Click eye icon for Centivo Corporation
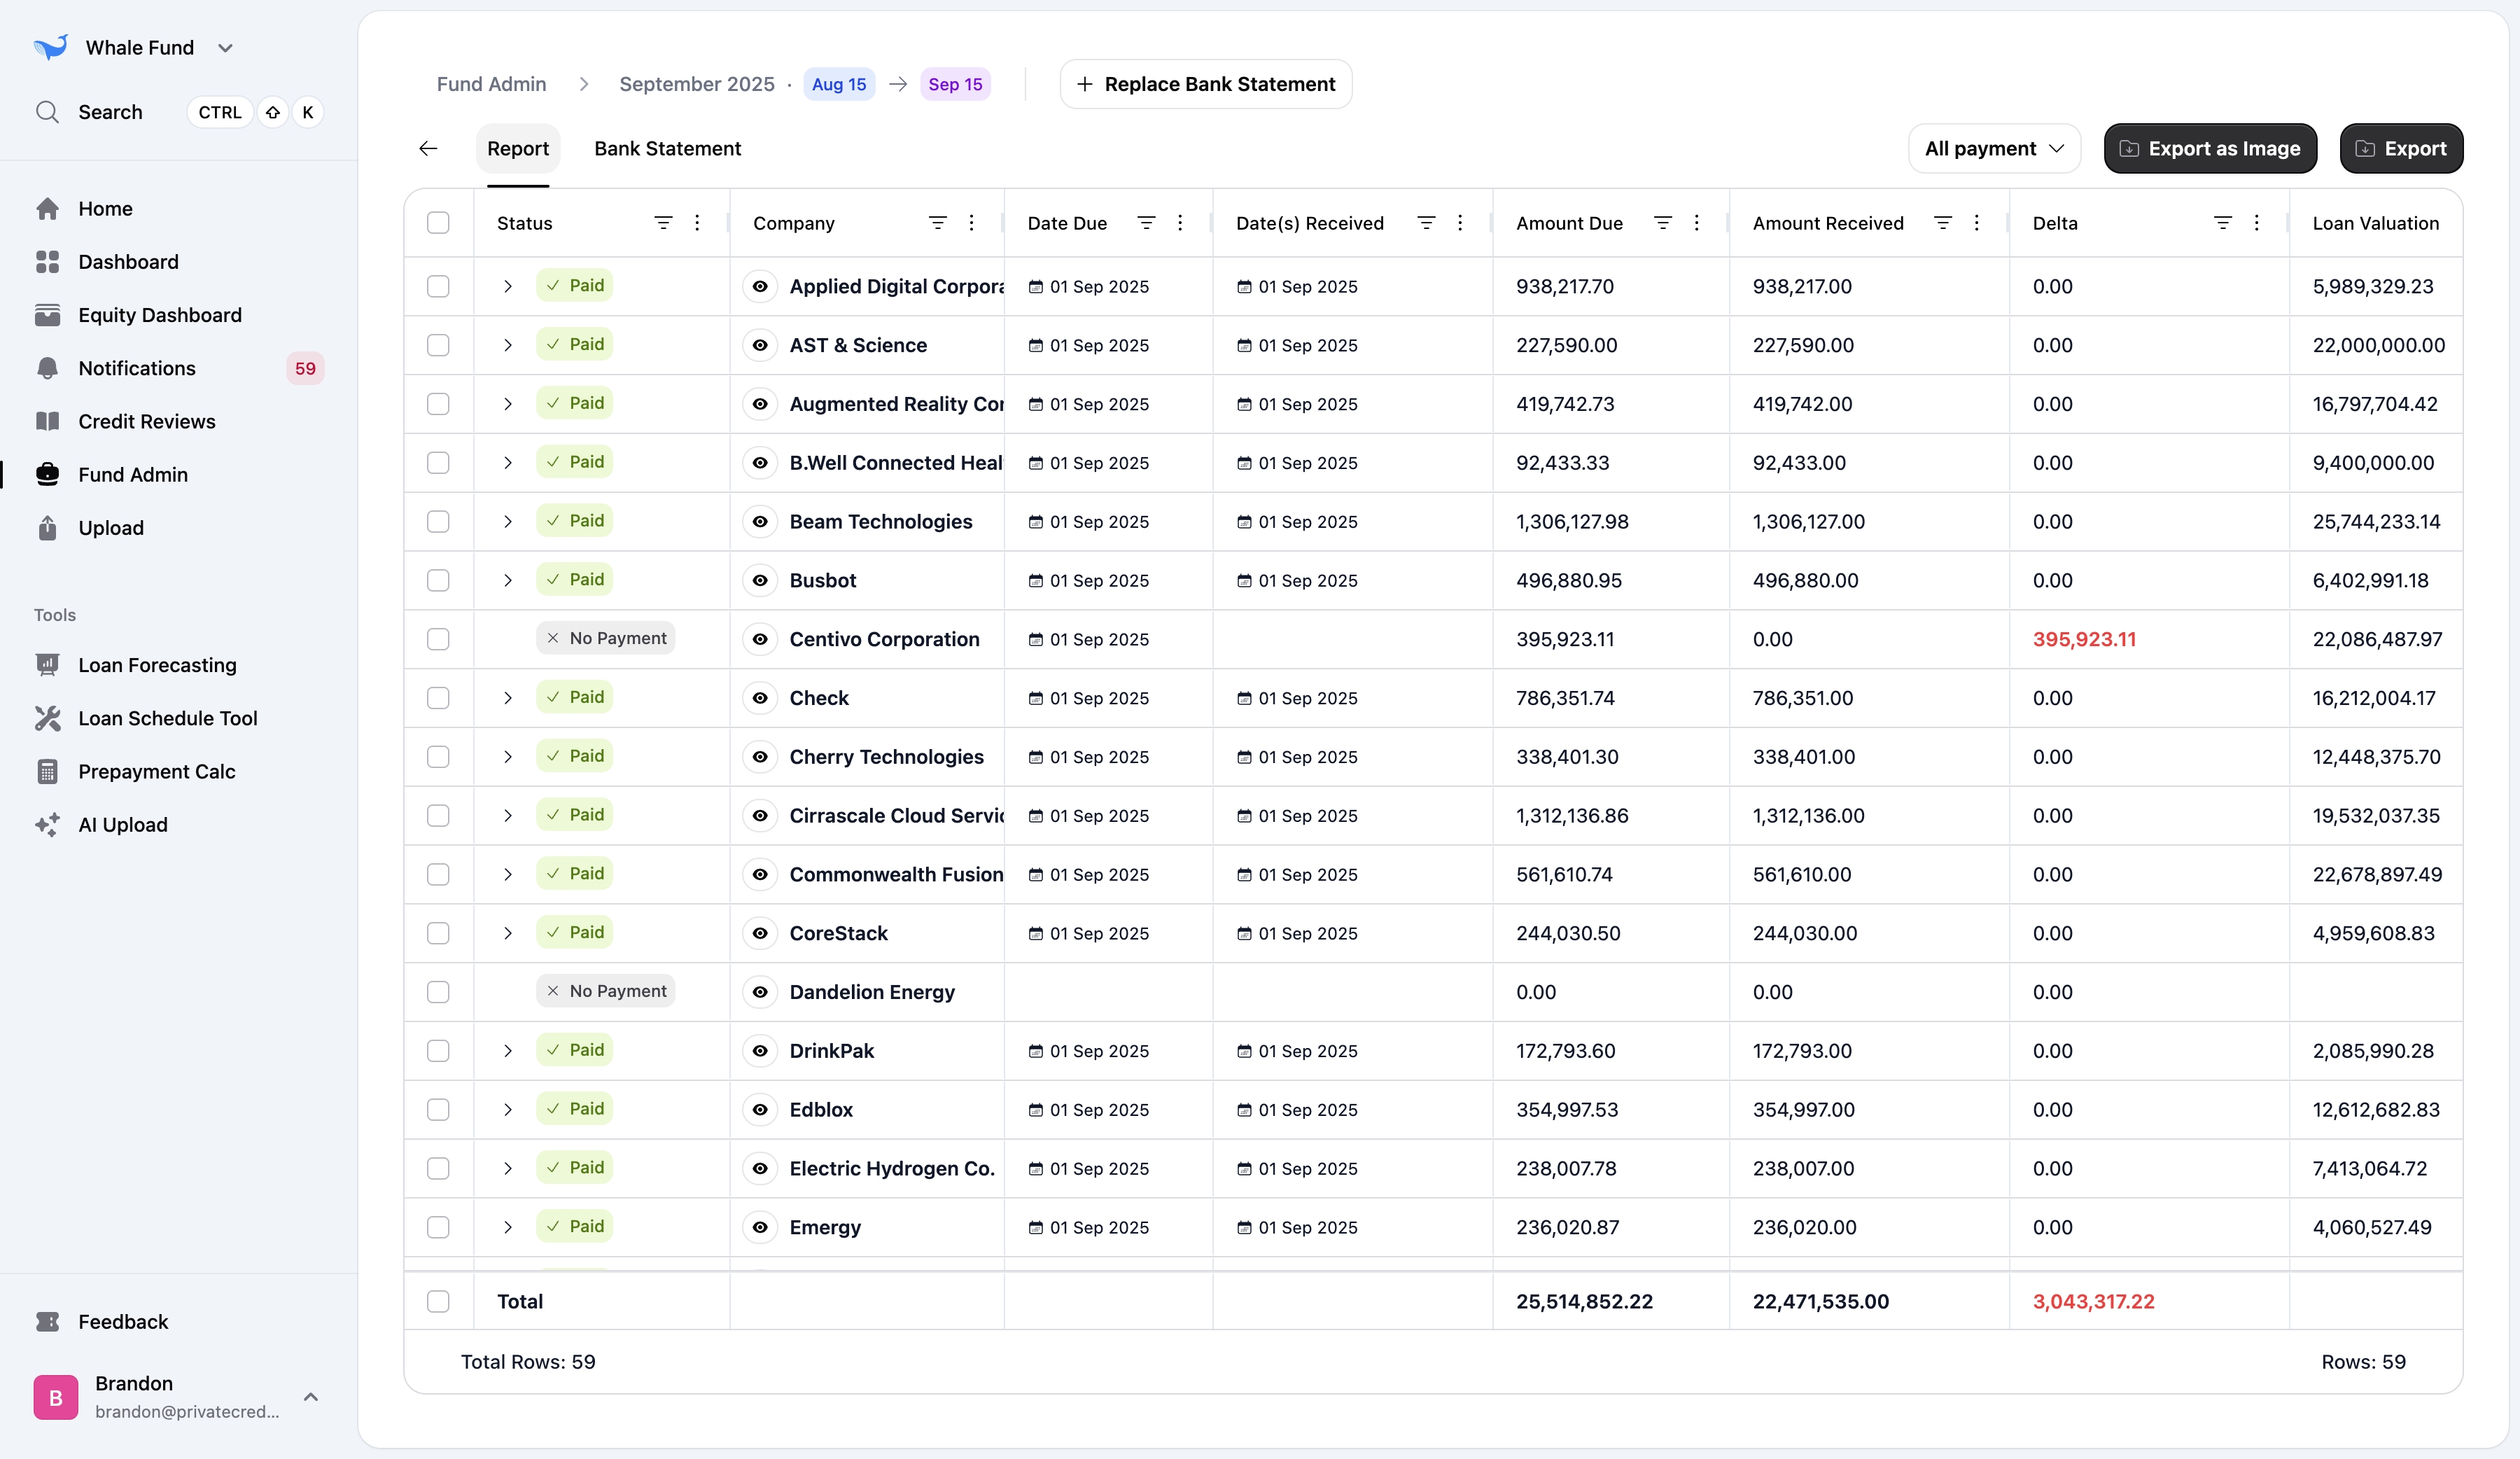Viewport: 2520px width, 1459px height. click(x=760, y=639)
